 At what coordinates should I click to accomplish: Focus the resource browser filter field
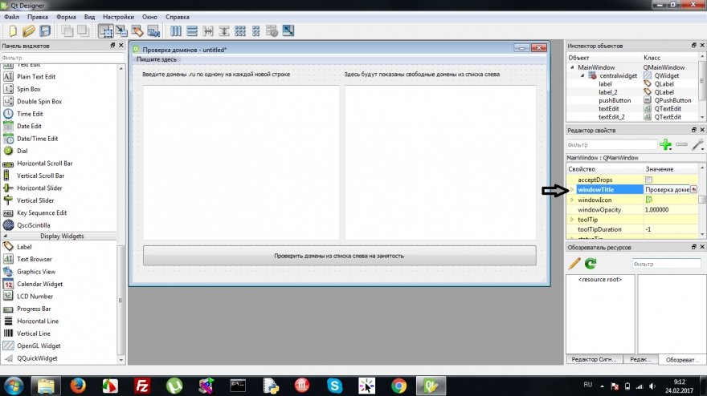coord(666,264)
